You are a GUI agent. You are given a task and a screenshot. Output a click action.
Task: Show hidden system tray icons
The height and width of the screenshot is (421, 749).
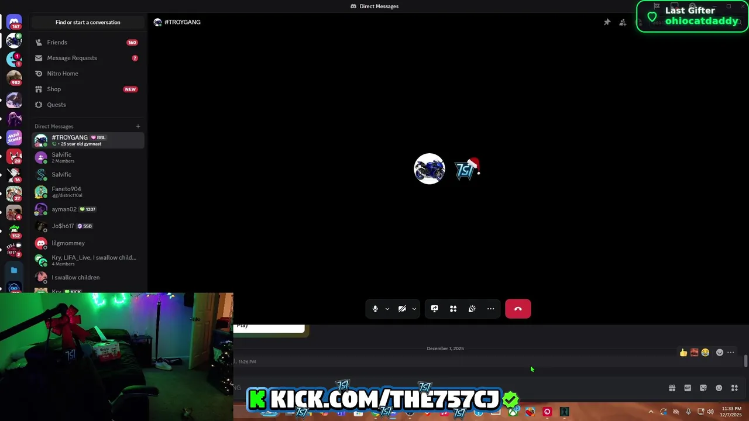pos(651,412)
